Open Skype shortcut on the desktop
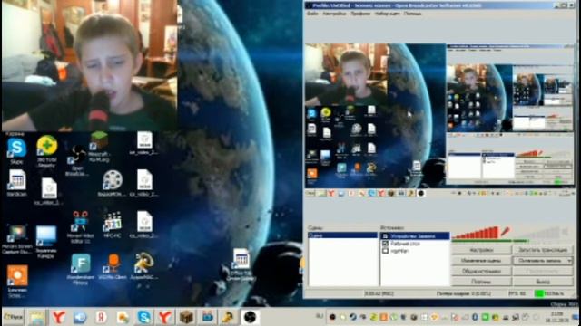The image size is (581, 326). pyautogui.click(x=16, y=151)
